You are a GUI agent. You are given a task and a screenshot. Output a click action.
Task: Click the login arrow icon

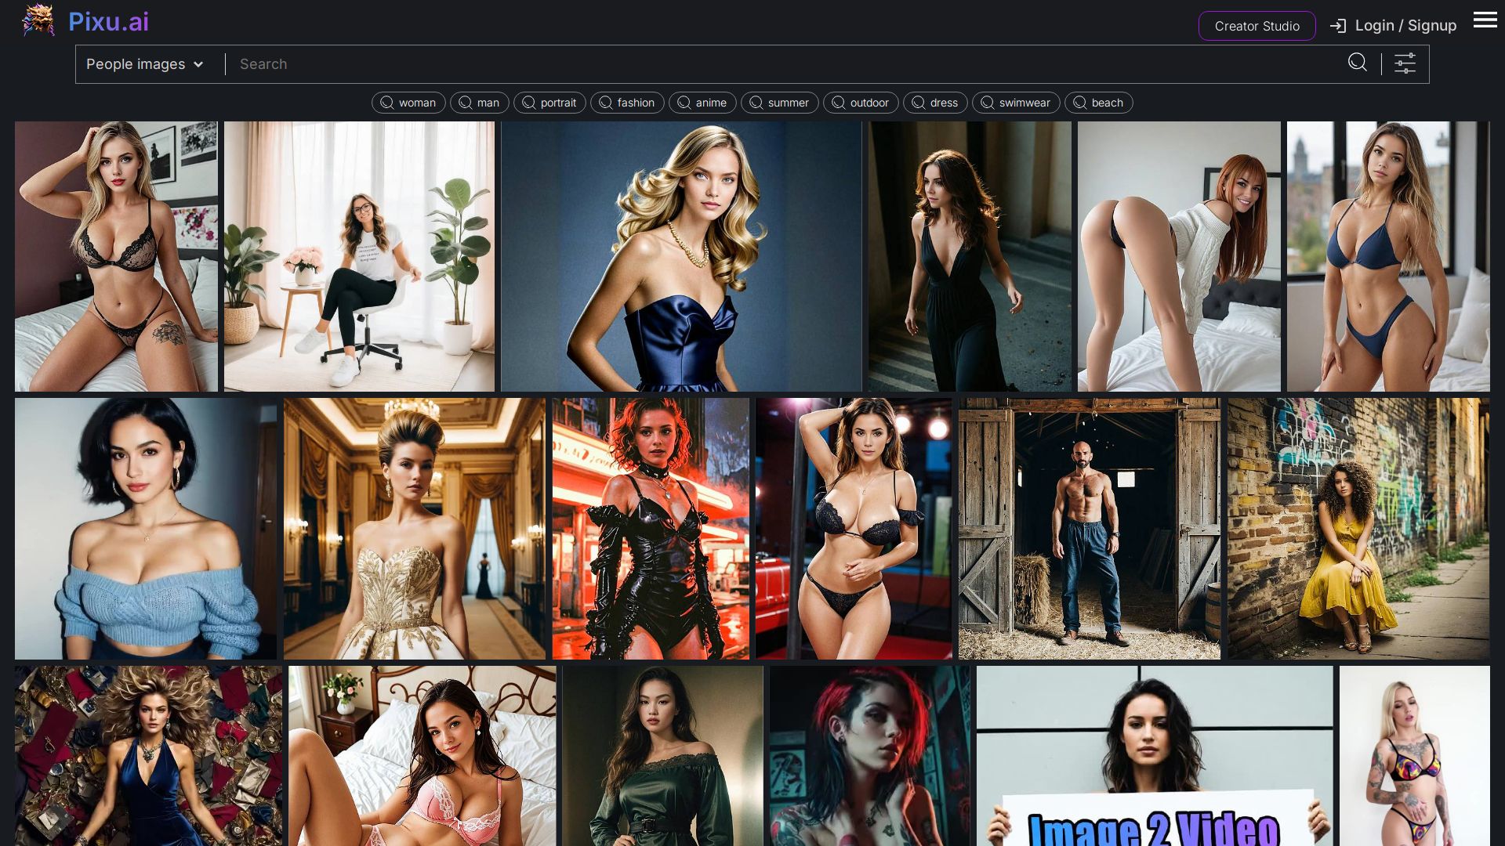(1337, 26)
